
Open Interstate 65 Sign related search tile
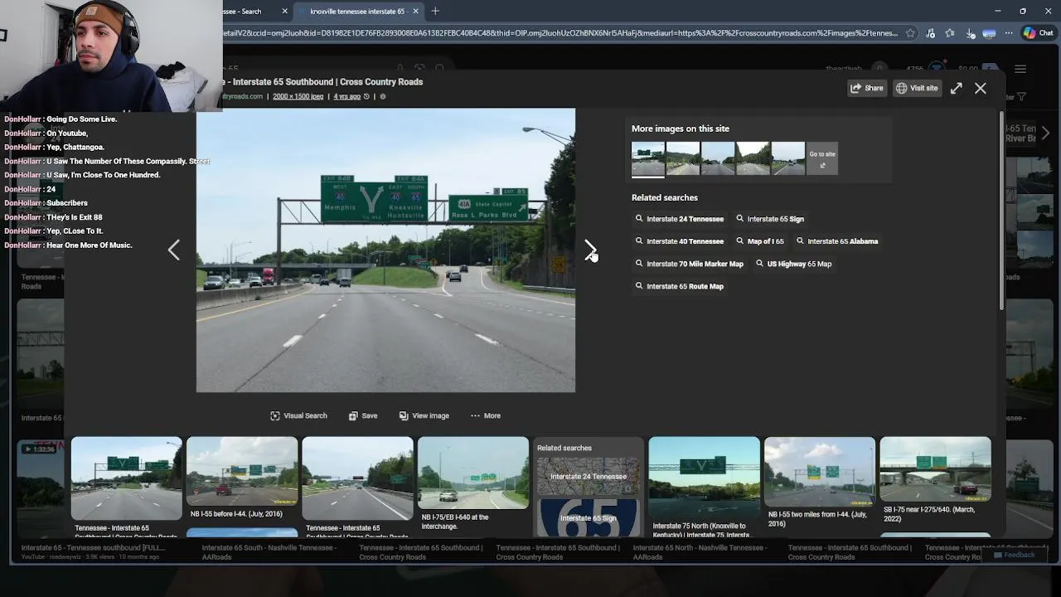pyautogui.click(x=589, y=518)
